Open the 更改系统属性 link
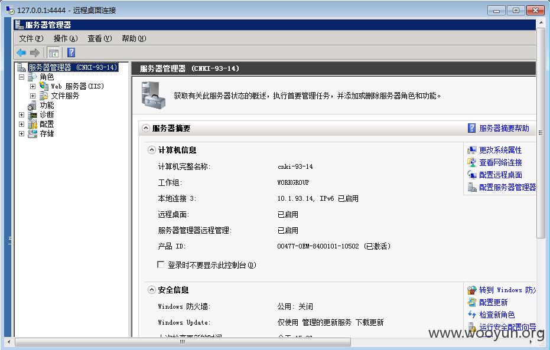Screen dimensions: 550x350 point(500,151)
